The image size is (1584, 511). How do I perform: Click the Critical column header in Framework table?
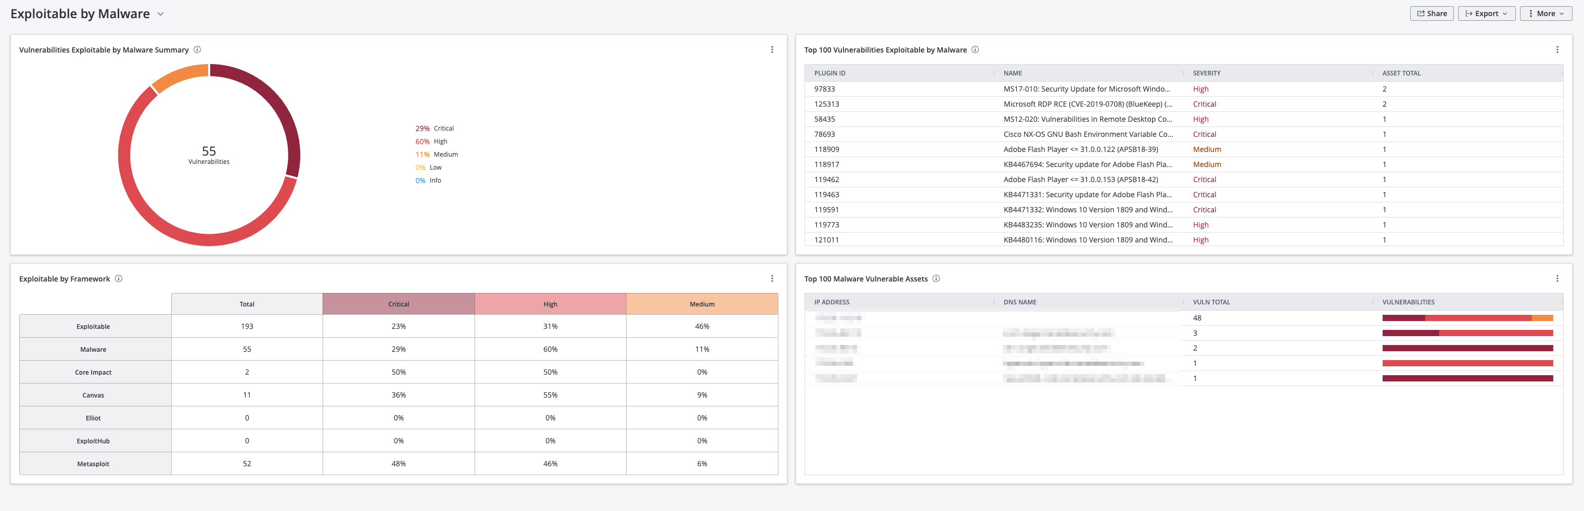click(399, 304)
